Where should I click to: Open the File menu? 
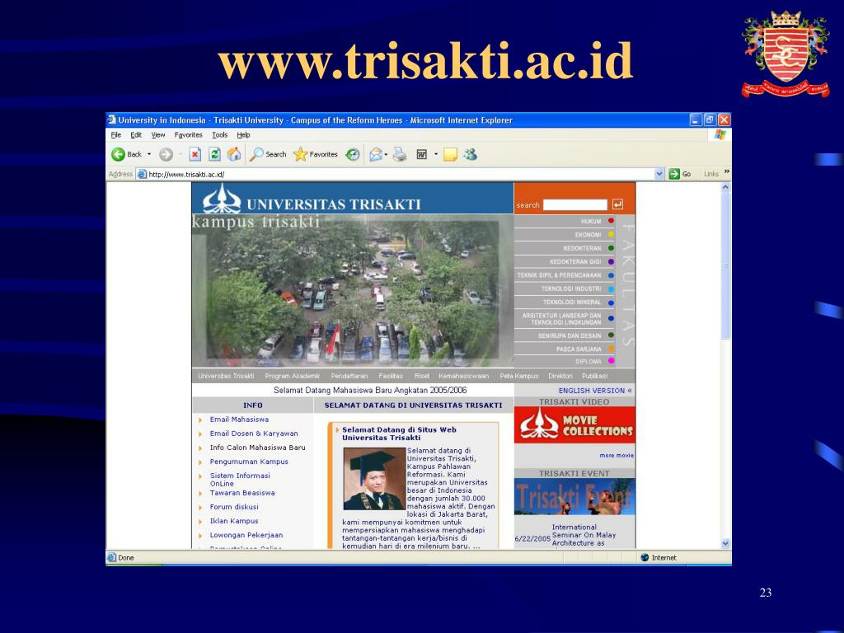click(x=115, y=135)
